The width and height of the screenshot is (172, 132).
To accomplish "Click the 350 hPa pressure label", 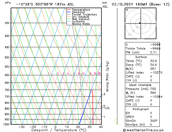I will click(7, 23).
